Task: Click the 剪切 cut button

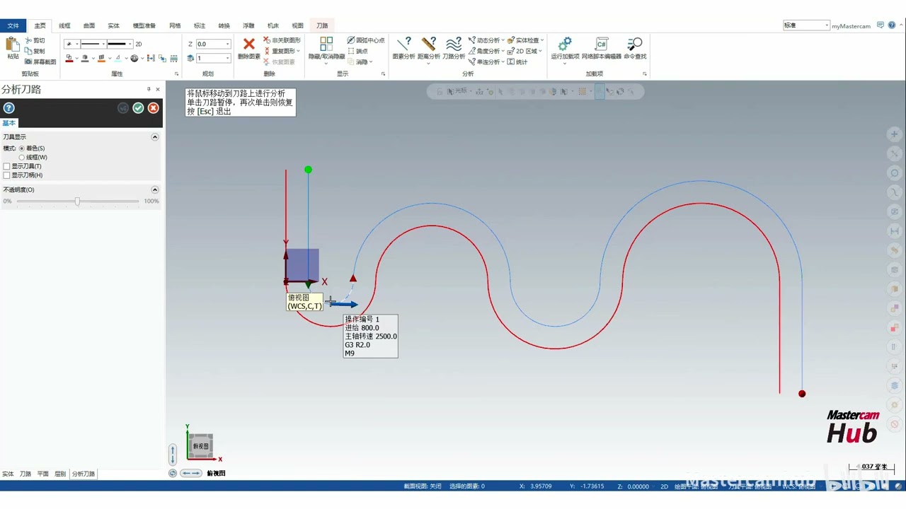Action: [x=35, y=40]
